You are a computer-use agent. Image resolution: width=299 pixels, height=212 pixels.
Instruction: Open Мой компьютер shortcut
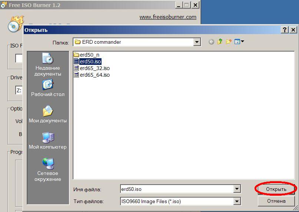[47, 141]
